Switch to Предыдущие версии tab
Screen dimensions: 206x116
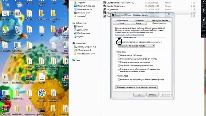(x=159, y=21)
